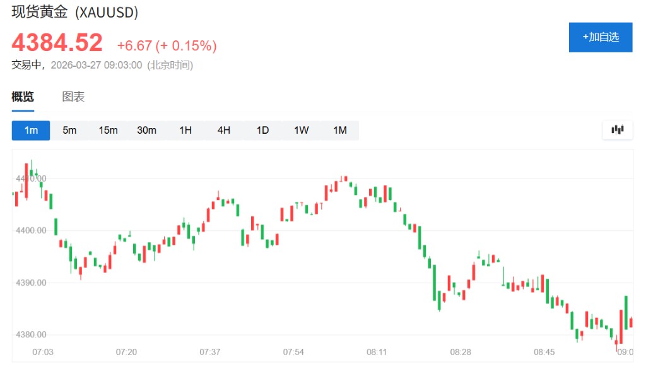This screenshot has height=369, width=646.
Task: Add gold to watchlist with +加自选
Action: [x=600, y=37]
